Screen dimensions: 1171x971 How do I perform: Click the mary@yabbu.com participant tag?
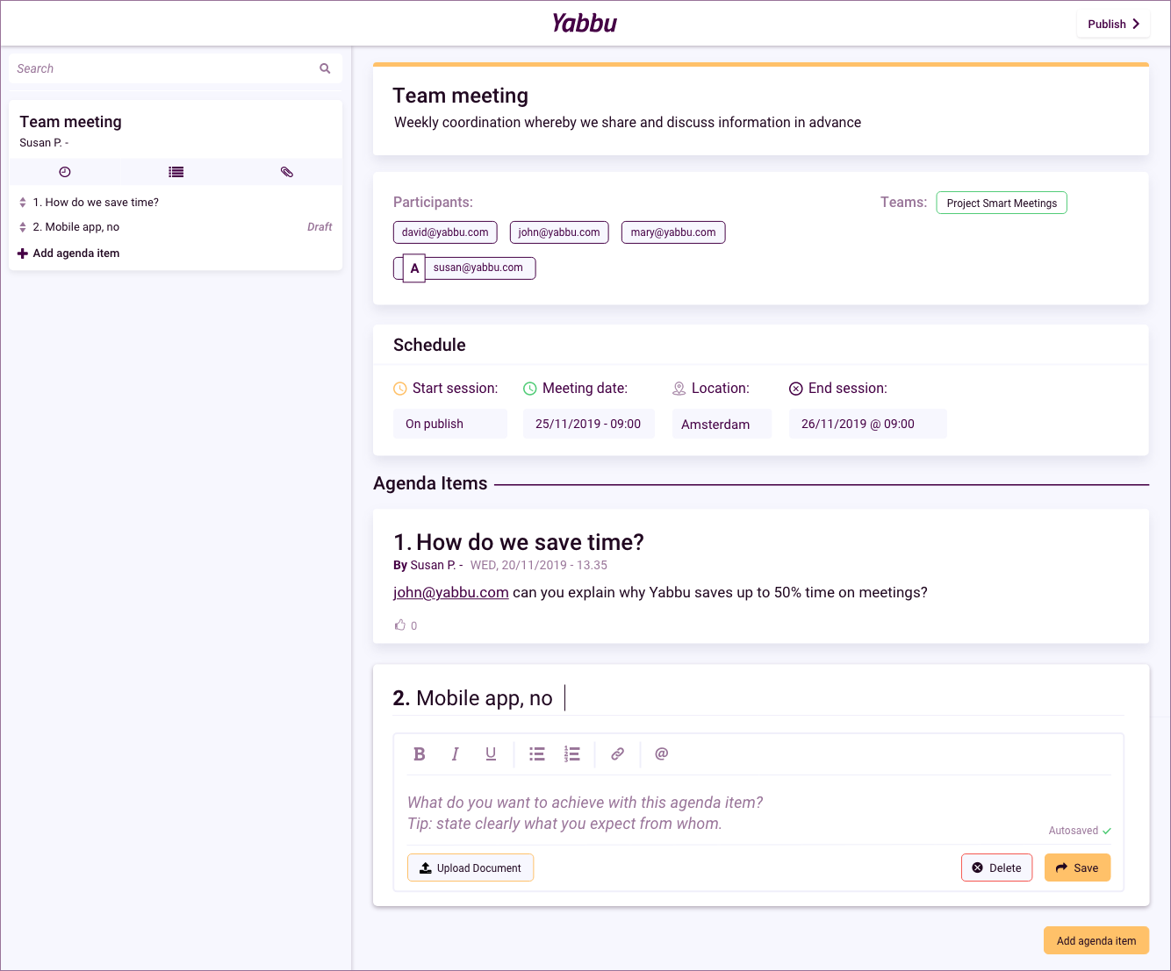[x=673, y=232]
